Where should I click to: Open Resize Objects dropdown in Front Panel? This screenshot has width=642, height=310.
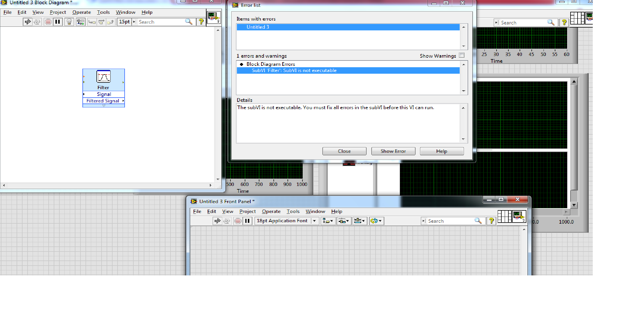click(x=360, y=221)
